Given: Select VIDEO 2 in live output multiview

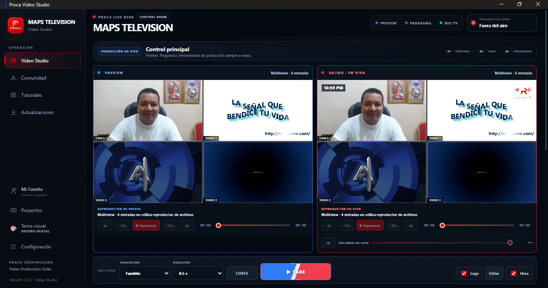Looking at the screenshot, I should [x=372, y=172].
